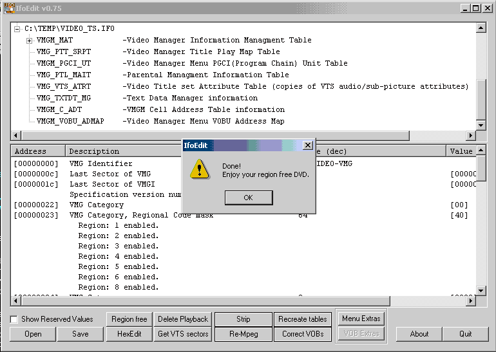Click 'Region: 3 enabled.' line
The height and width of the screenshot is (352, 496).
pos(119,246)
